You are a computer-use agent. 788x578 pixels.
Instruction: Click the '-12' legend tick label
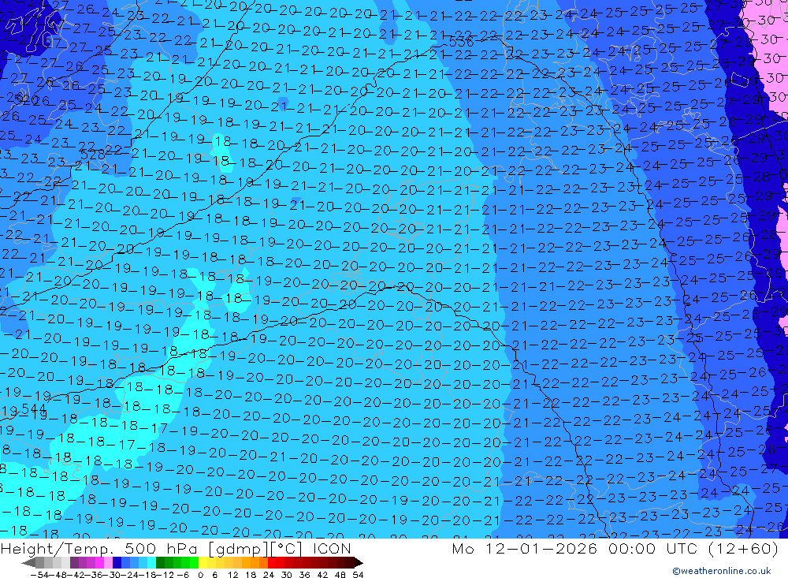pos(165,575)
